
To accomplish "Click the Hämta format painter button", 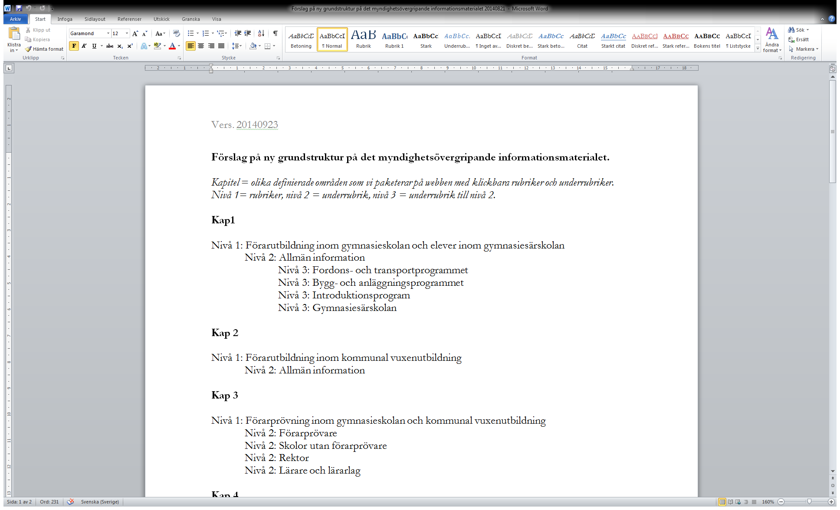I will pyautogui.click(x=44, y=49).
